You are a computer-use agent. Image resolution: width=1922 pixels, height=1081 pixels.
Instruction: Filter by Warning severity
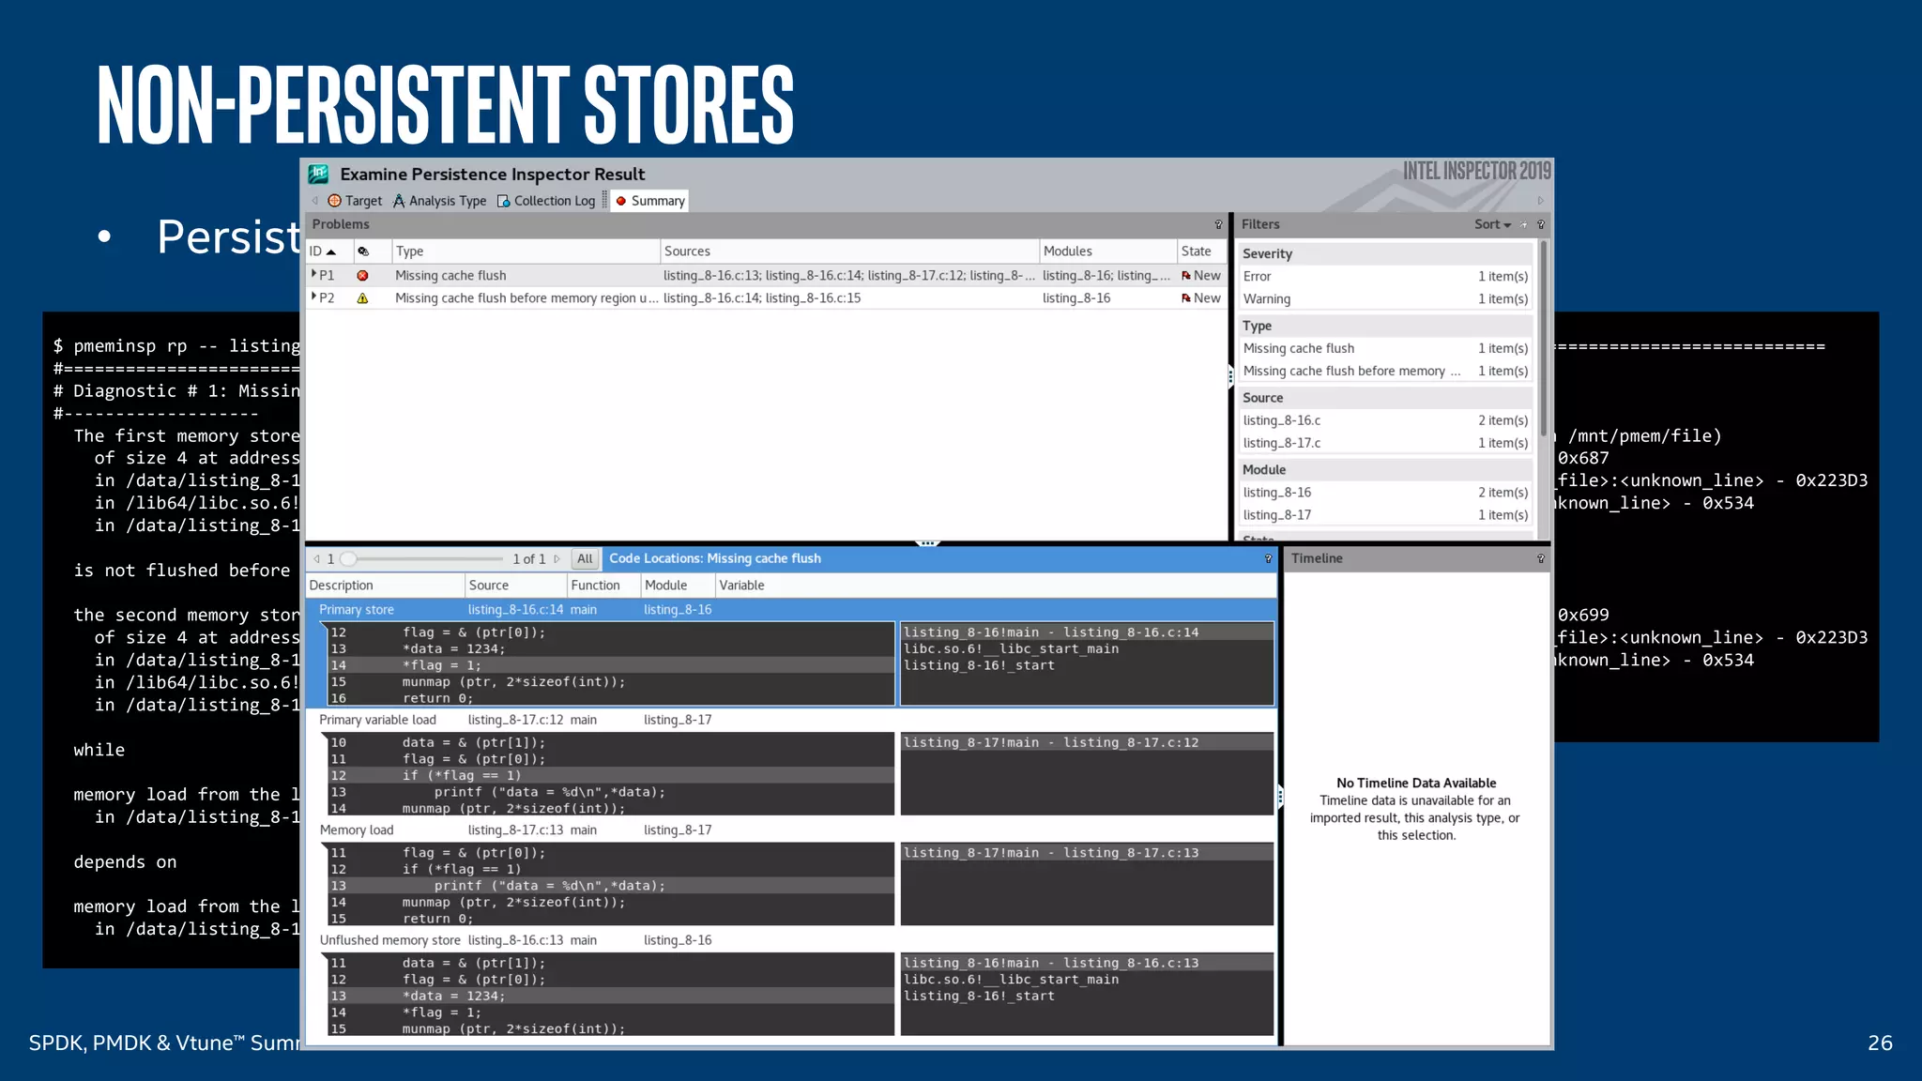pyautogui.click(x=1385, y=299)
